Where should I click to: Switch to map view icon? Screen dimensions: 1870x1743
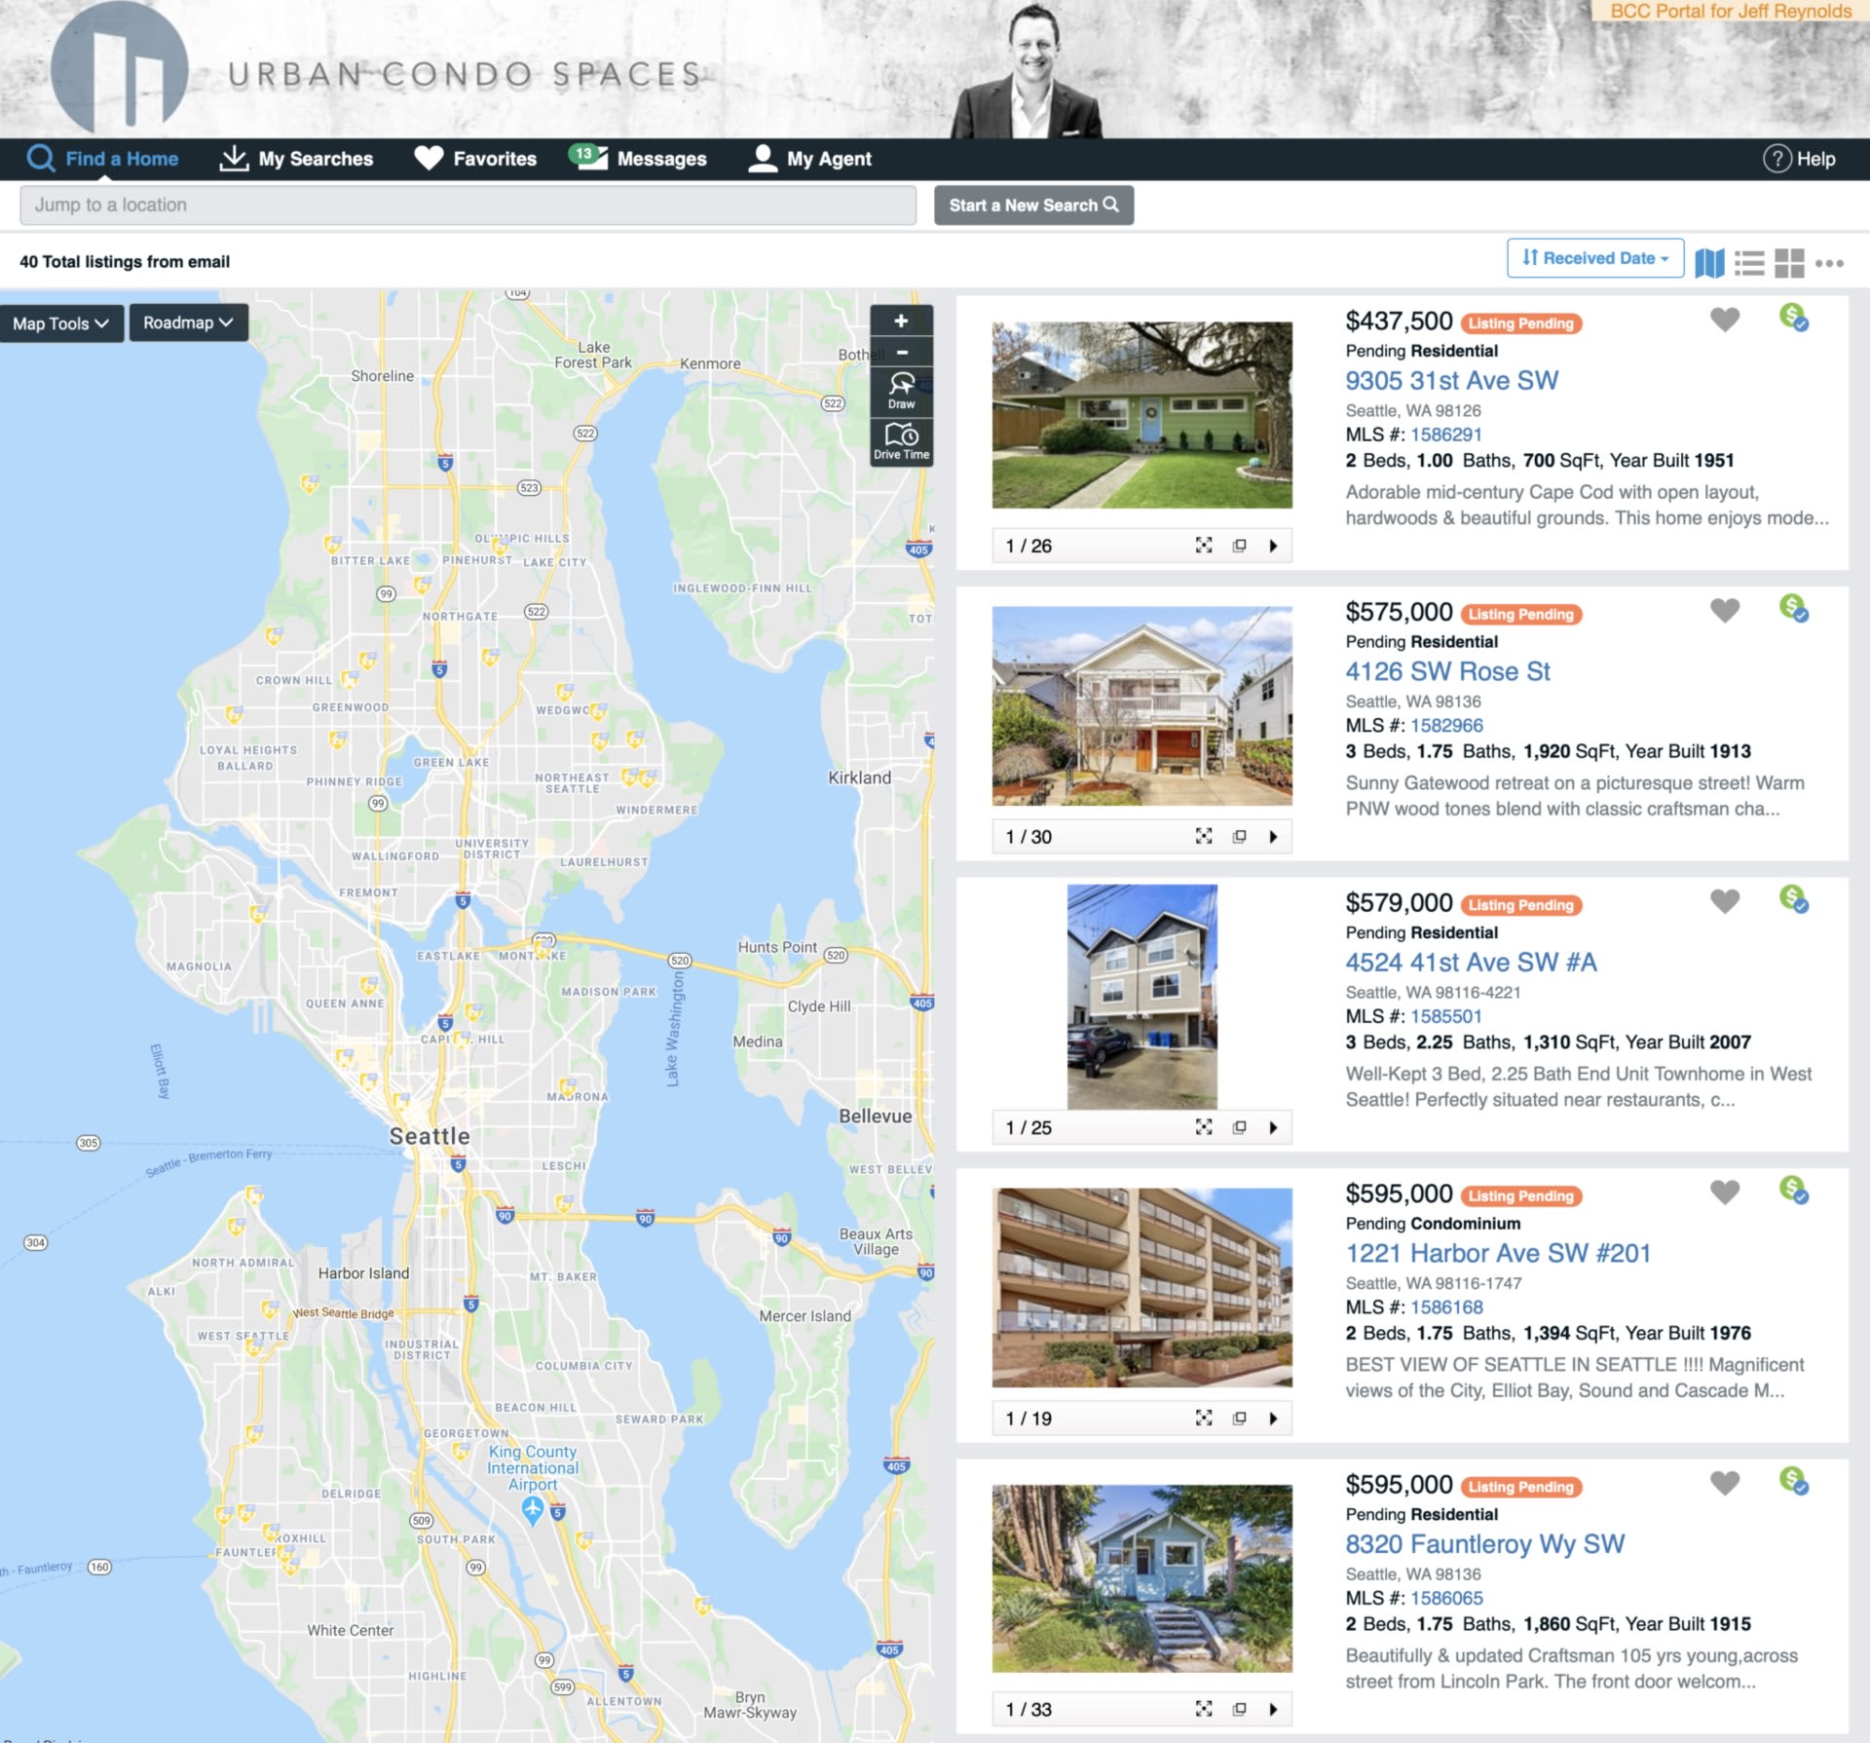pyautogui.click(x=1709, y=262)
